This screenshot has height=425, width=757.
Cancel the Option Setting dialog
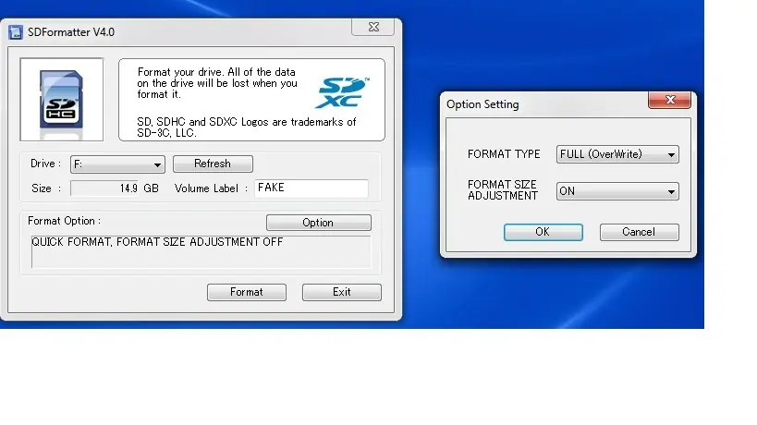(x=639, y=232)
